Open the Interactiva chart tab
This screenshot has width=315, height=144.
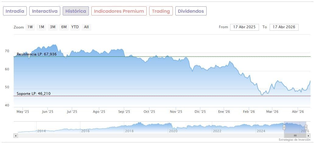click(45, 11)
